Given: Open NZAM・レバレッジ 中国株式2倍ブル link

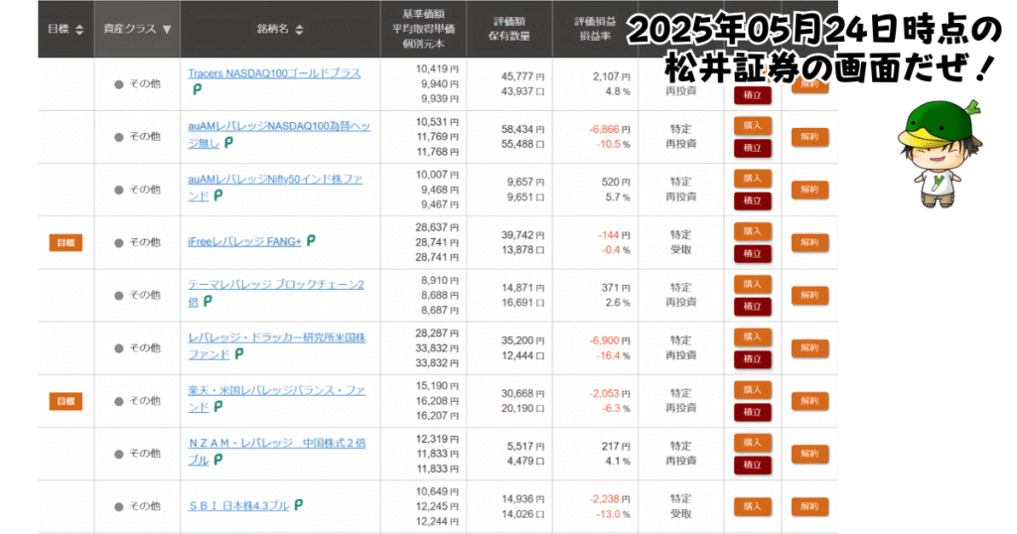Looking at the screenshot, I should pyautogui.click(x=277, y=452).
